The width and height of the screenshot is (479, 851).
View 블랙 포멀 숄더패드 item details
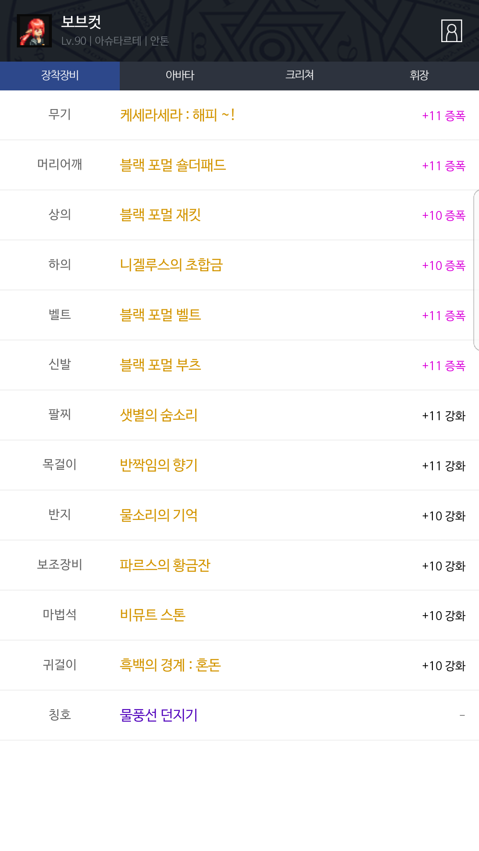click(x=173, y=165)
